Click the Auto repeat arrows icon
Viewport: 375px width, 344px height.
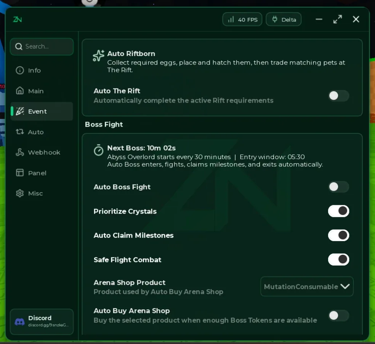[20, 132]
